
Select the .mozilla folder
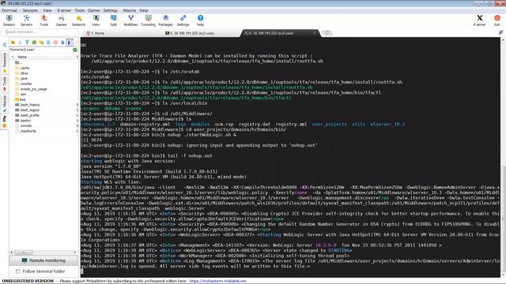[23, 84]
